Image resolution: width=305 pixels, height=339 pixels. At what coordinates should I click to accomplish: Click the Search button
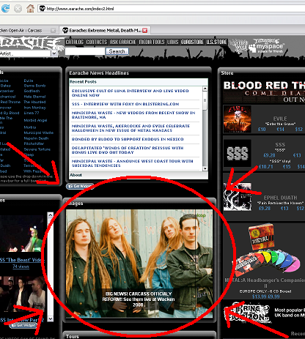click(117, 51)
